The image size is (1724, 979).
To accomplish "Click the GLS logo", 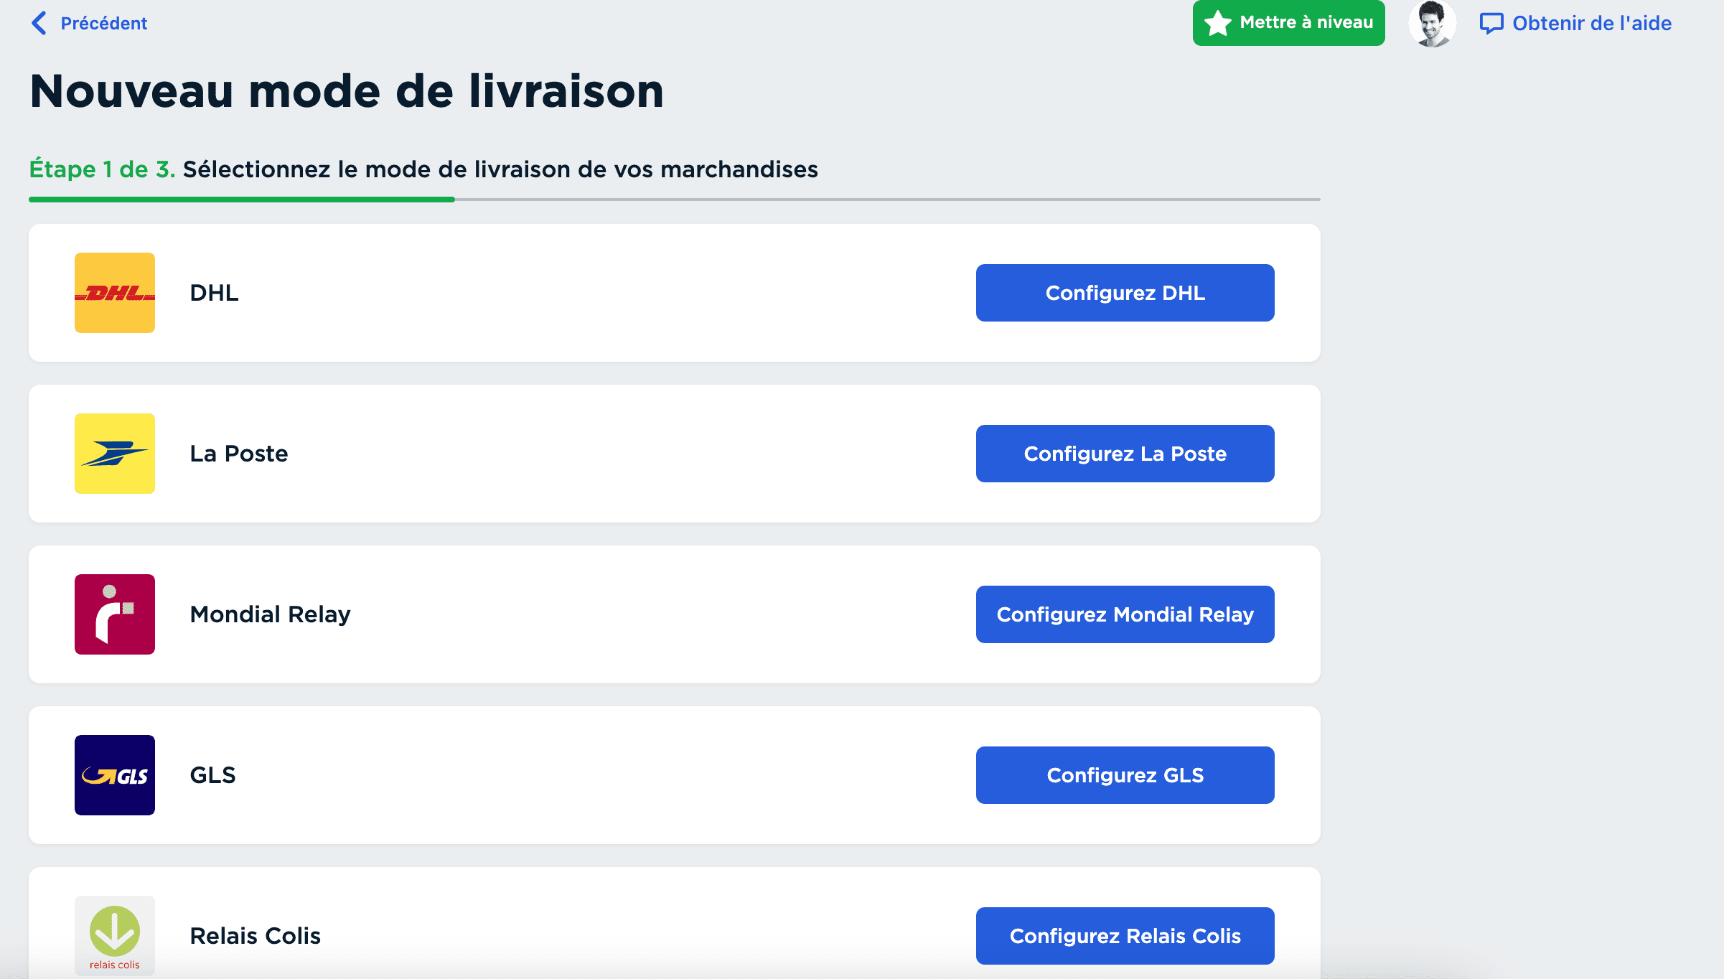I will coord(115,775).
